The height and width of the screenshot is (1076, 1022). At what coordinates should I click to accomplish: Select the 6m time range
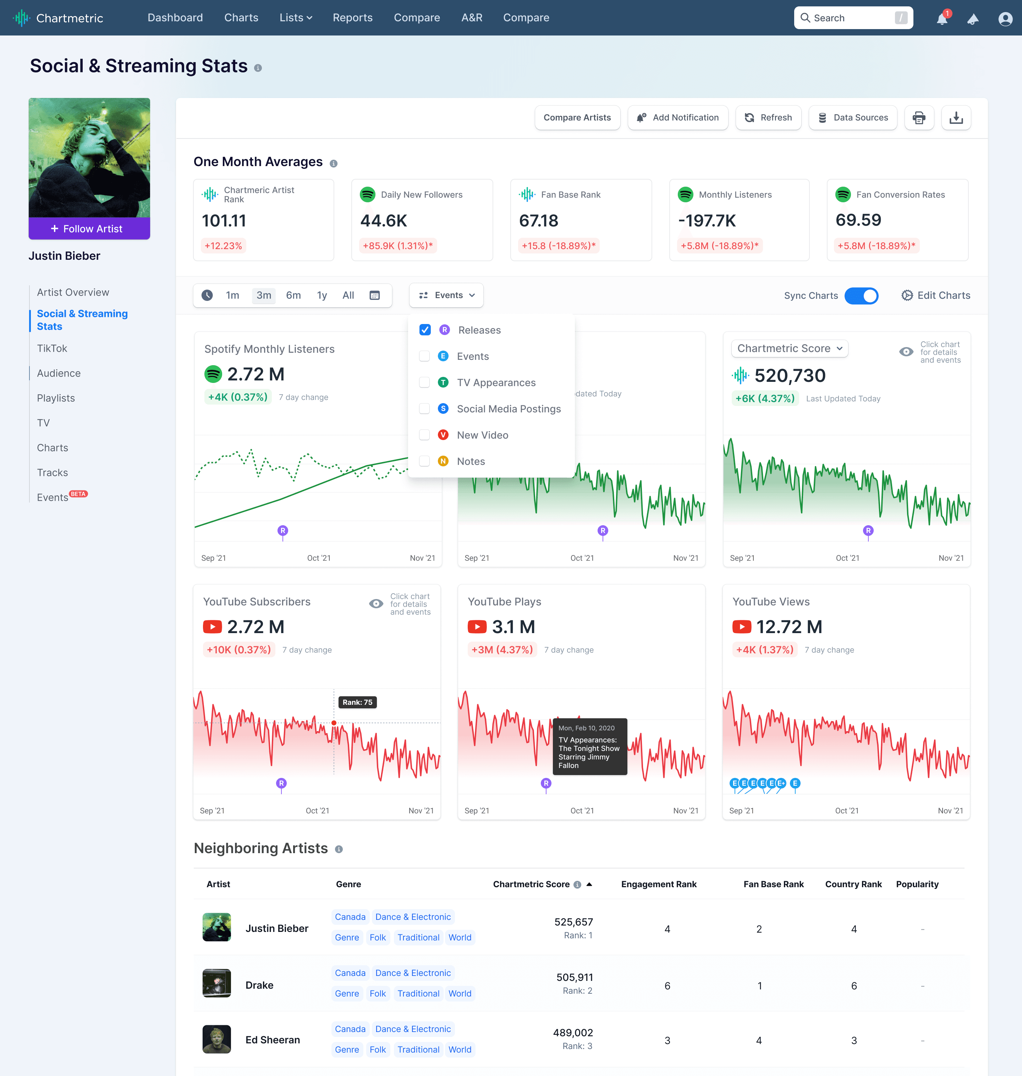click(293, 295)
